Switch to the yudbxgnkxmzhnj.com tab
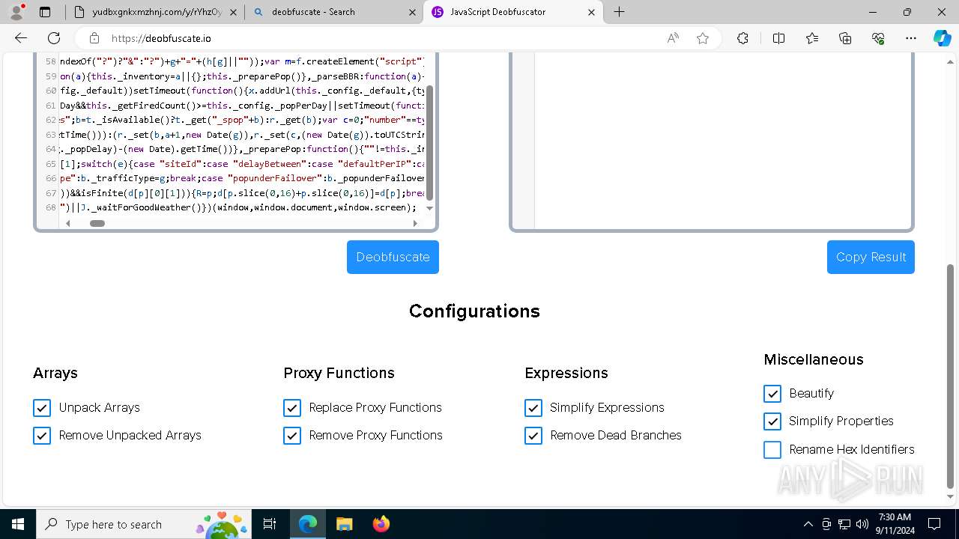Viewport: 959px width, 539px height. [154, 12]
